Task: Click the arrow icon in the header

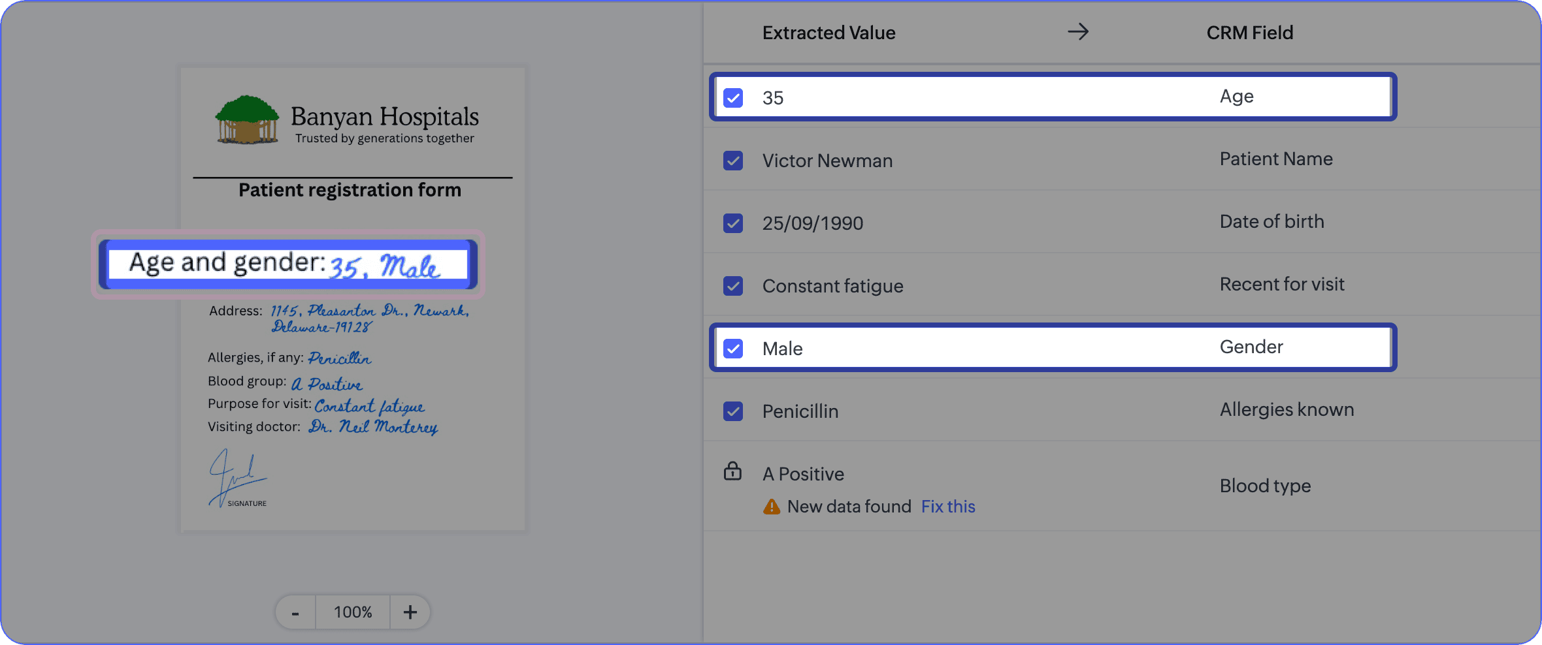Action: (x=1078, y=31)
